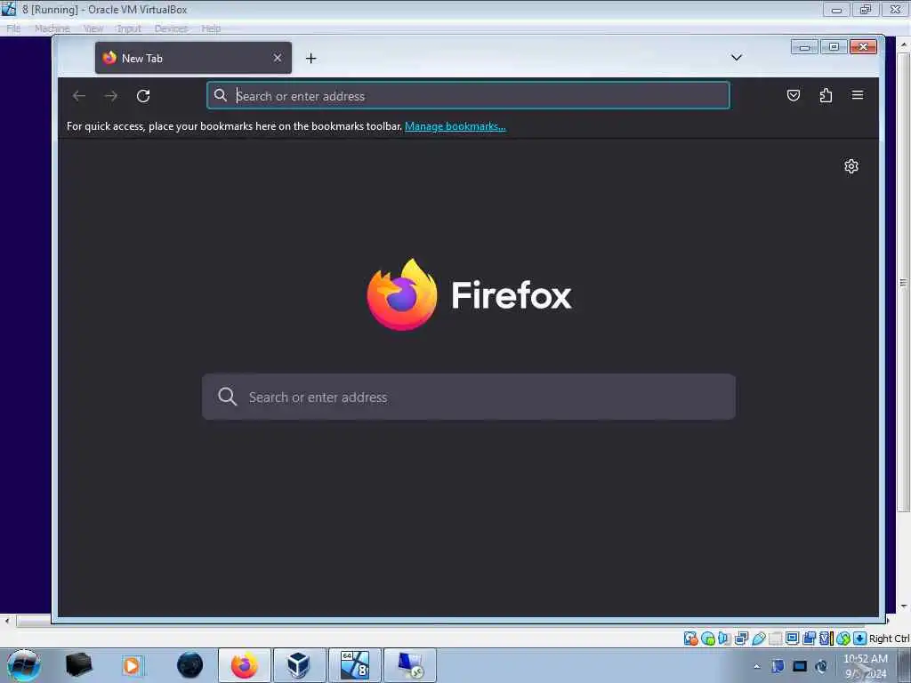Open a new tab with plus button

310,58
